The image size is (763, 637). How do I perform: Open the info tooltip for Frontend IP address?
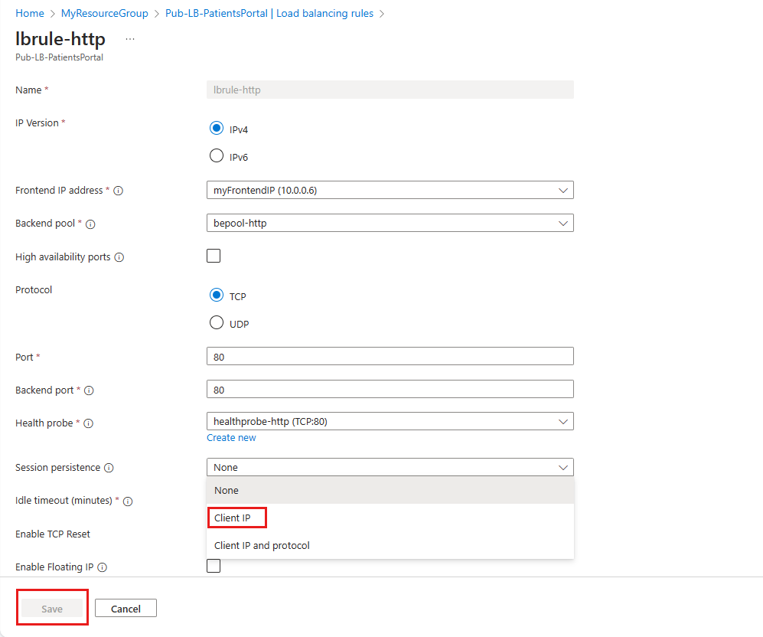pos(119,190)
